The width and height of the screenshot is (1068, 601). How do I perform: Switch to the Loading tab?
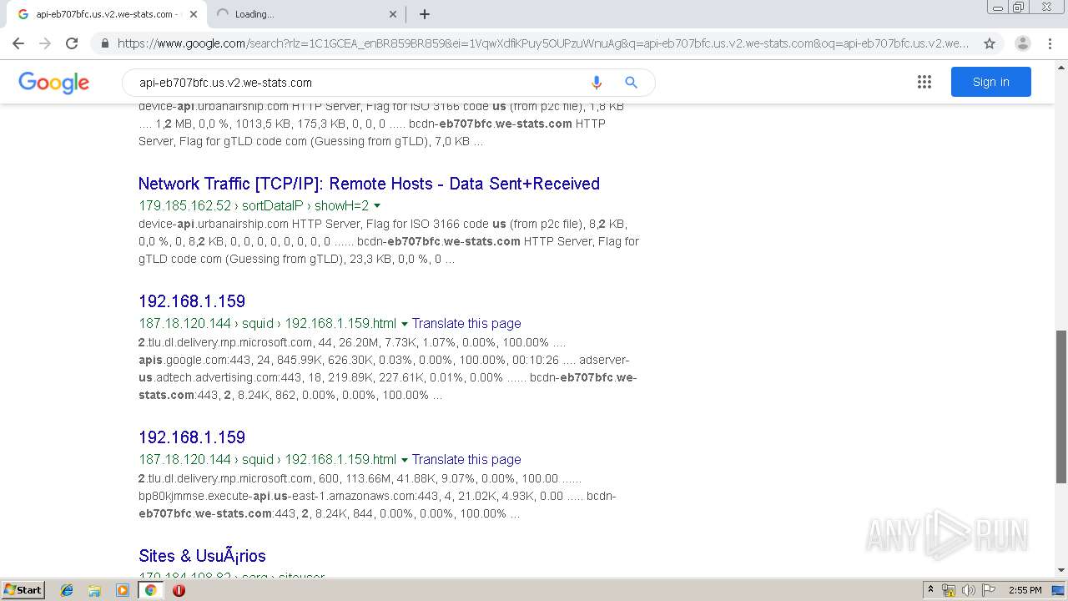coord(306,14)
